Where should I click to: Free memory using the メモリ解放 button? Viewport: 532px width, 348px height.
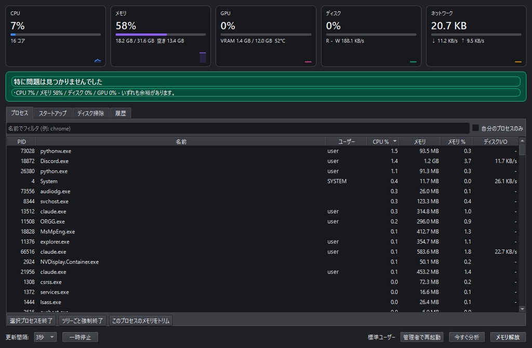[508, 337]
